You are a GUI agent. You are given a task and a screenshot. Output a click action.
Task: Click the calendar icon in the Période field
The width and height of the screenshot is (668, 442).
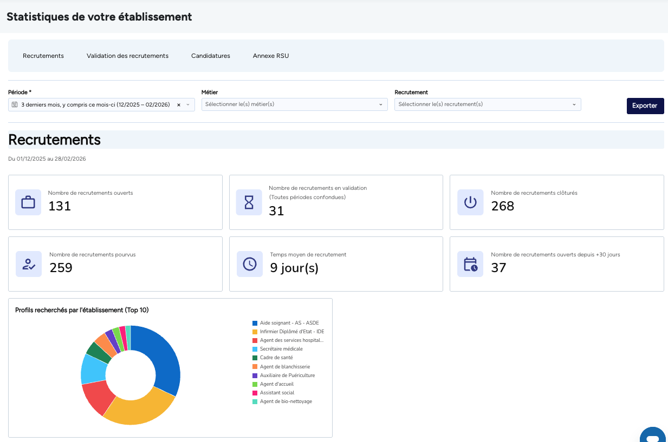tap(15, 104)
